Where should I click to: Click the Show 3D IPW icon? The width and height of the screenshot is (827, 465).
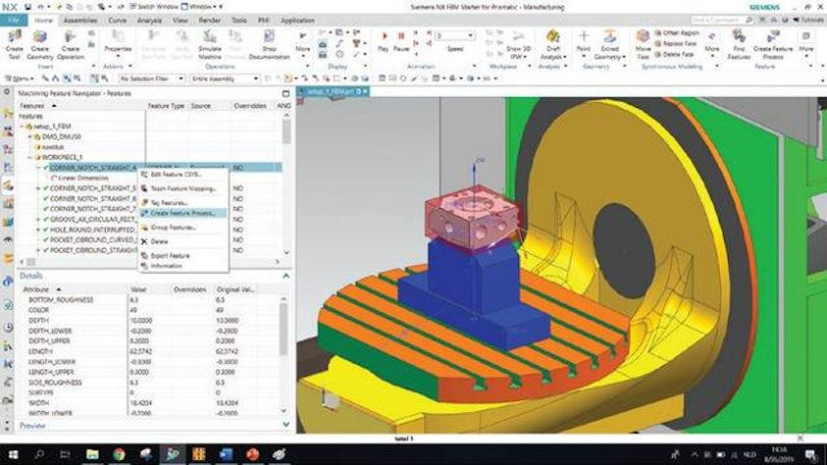518,43
